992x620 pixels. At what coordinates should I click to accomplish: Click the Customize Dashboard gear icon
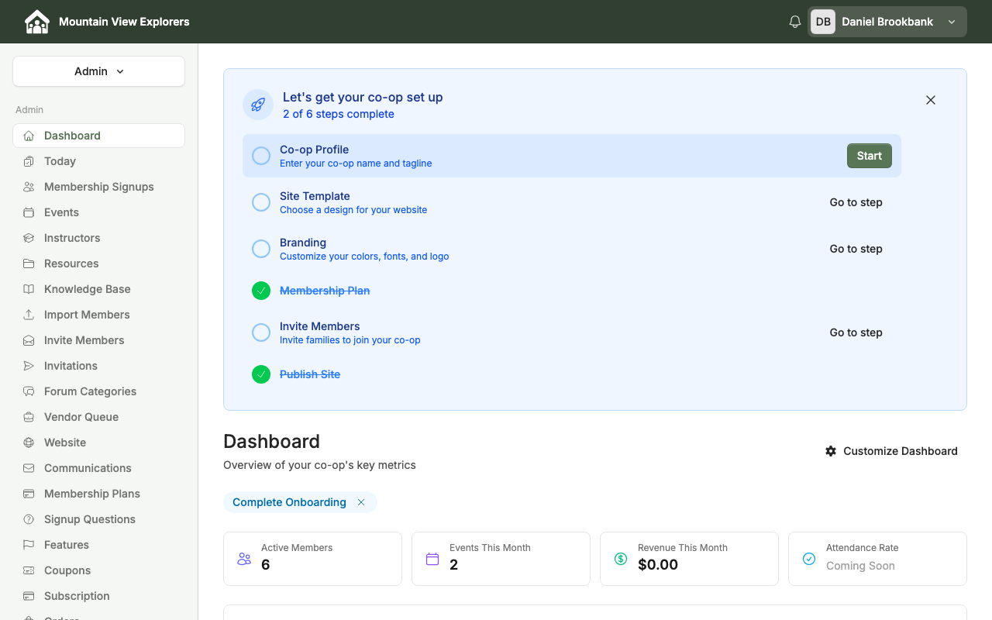tap(831, 451)
